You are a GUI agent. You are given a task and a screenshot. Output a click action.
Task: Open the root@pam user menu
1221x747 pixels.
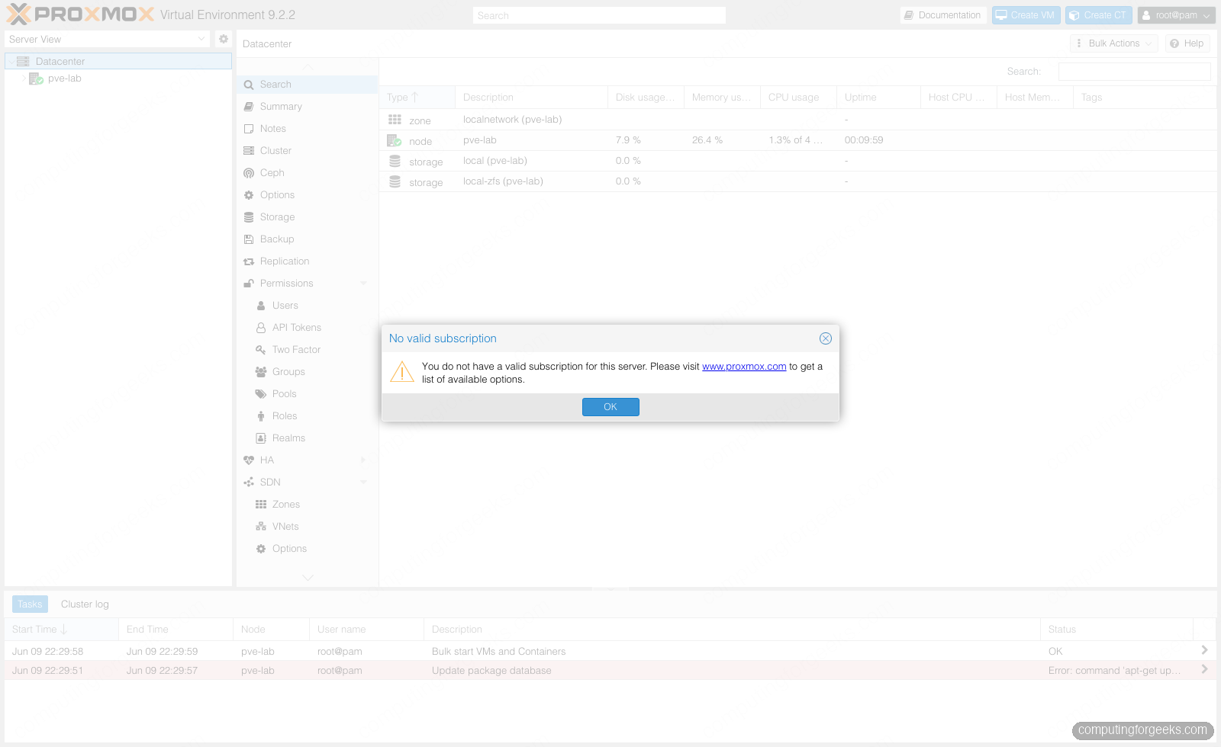(x=1176, y=15)
